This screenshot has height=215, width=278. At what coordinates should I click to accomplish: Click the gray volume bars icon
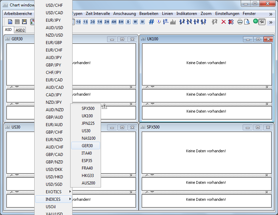173,22
